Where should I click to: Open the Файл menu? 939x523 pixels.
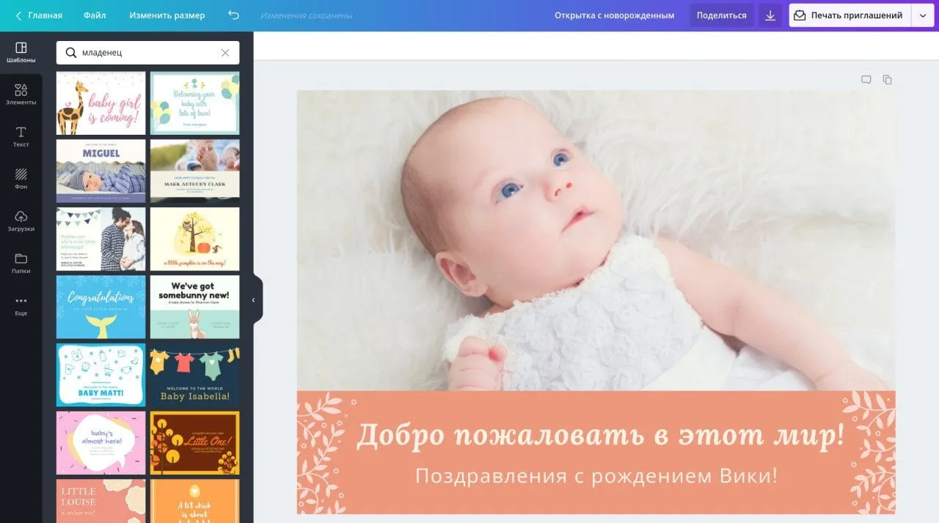tap(95, 15)
